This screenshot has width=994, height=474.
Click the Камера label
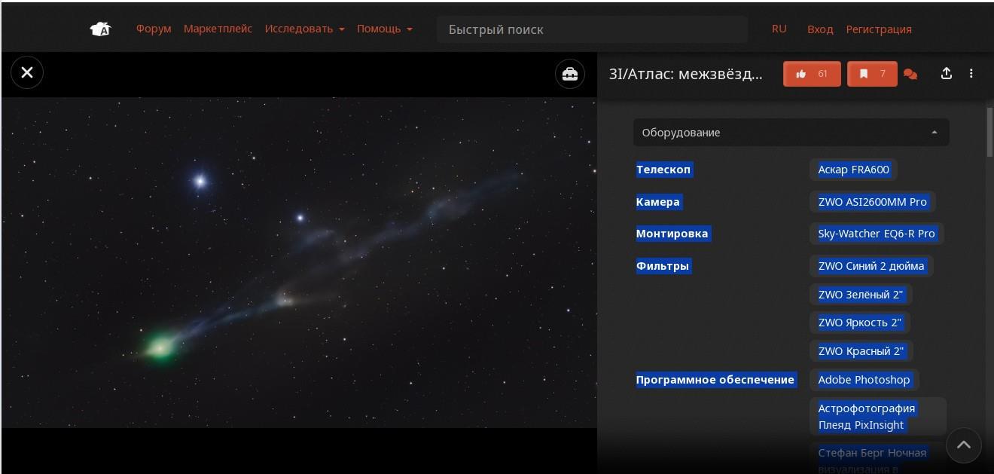coord(658,202)
